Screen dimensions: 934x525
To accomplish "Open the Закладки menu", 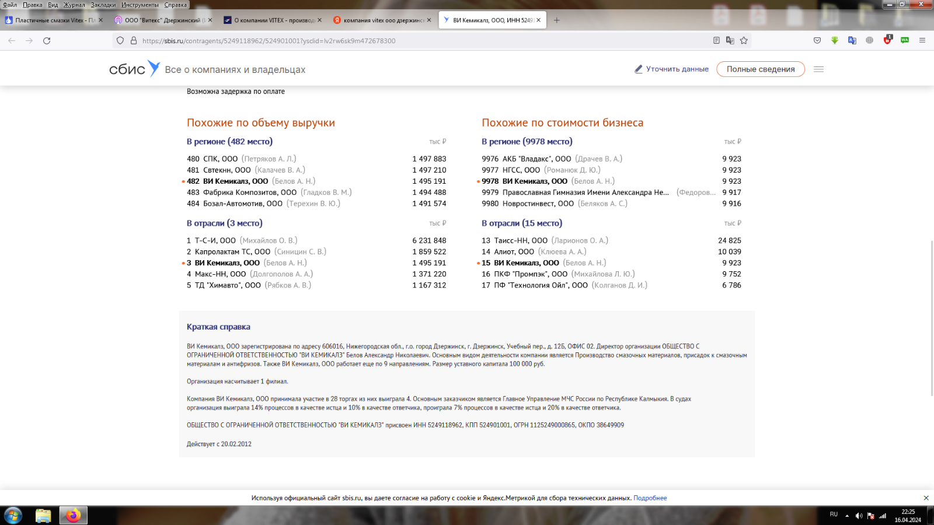I will 103,5.
